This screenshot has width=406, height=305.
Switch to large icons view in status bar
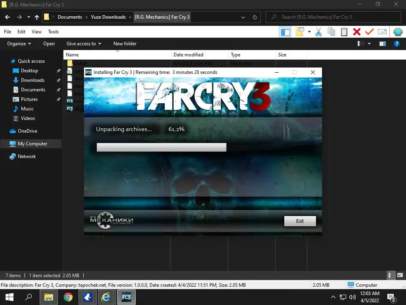click(x=400, y=276)
